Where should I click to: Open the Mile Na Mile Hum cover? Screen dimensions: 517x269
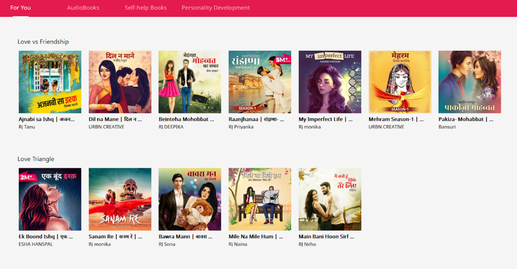(x=259, y=199)
